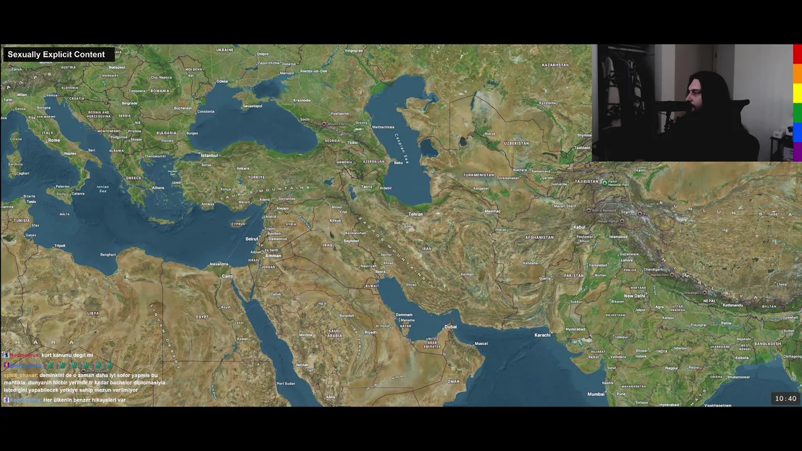Select the New Delhi city label
802x451 pixels.
tap(634, 296)
